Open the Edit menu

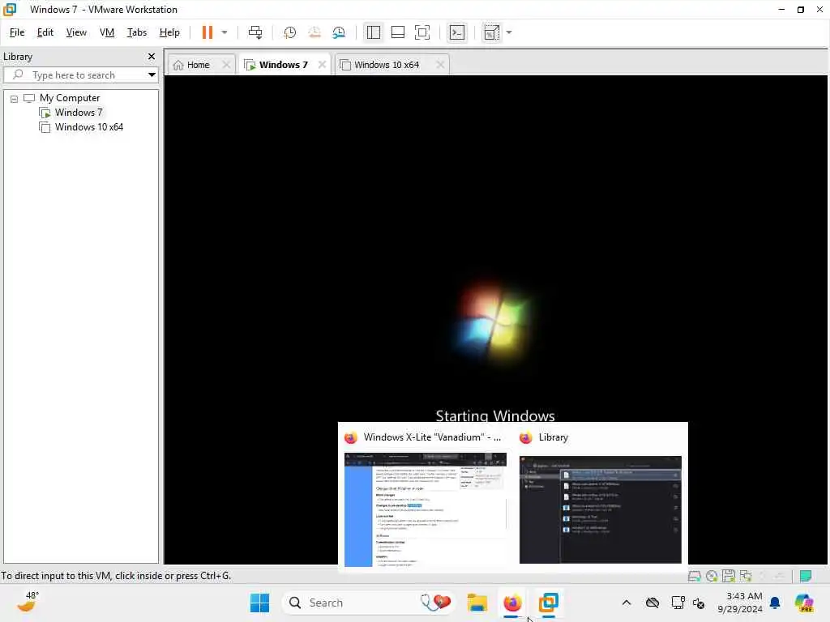pyautogui.click(x=45, y=32)
